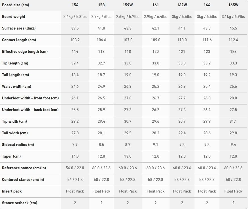Click the Effective edge length (cm) label
Image resolution: width=248 pixels, height=209 pixels.
coord(25,52)
